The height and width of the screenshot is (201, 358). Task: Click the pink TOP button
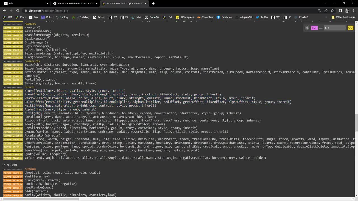coord(314,28)
